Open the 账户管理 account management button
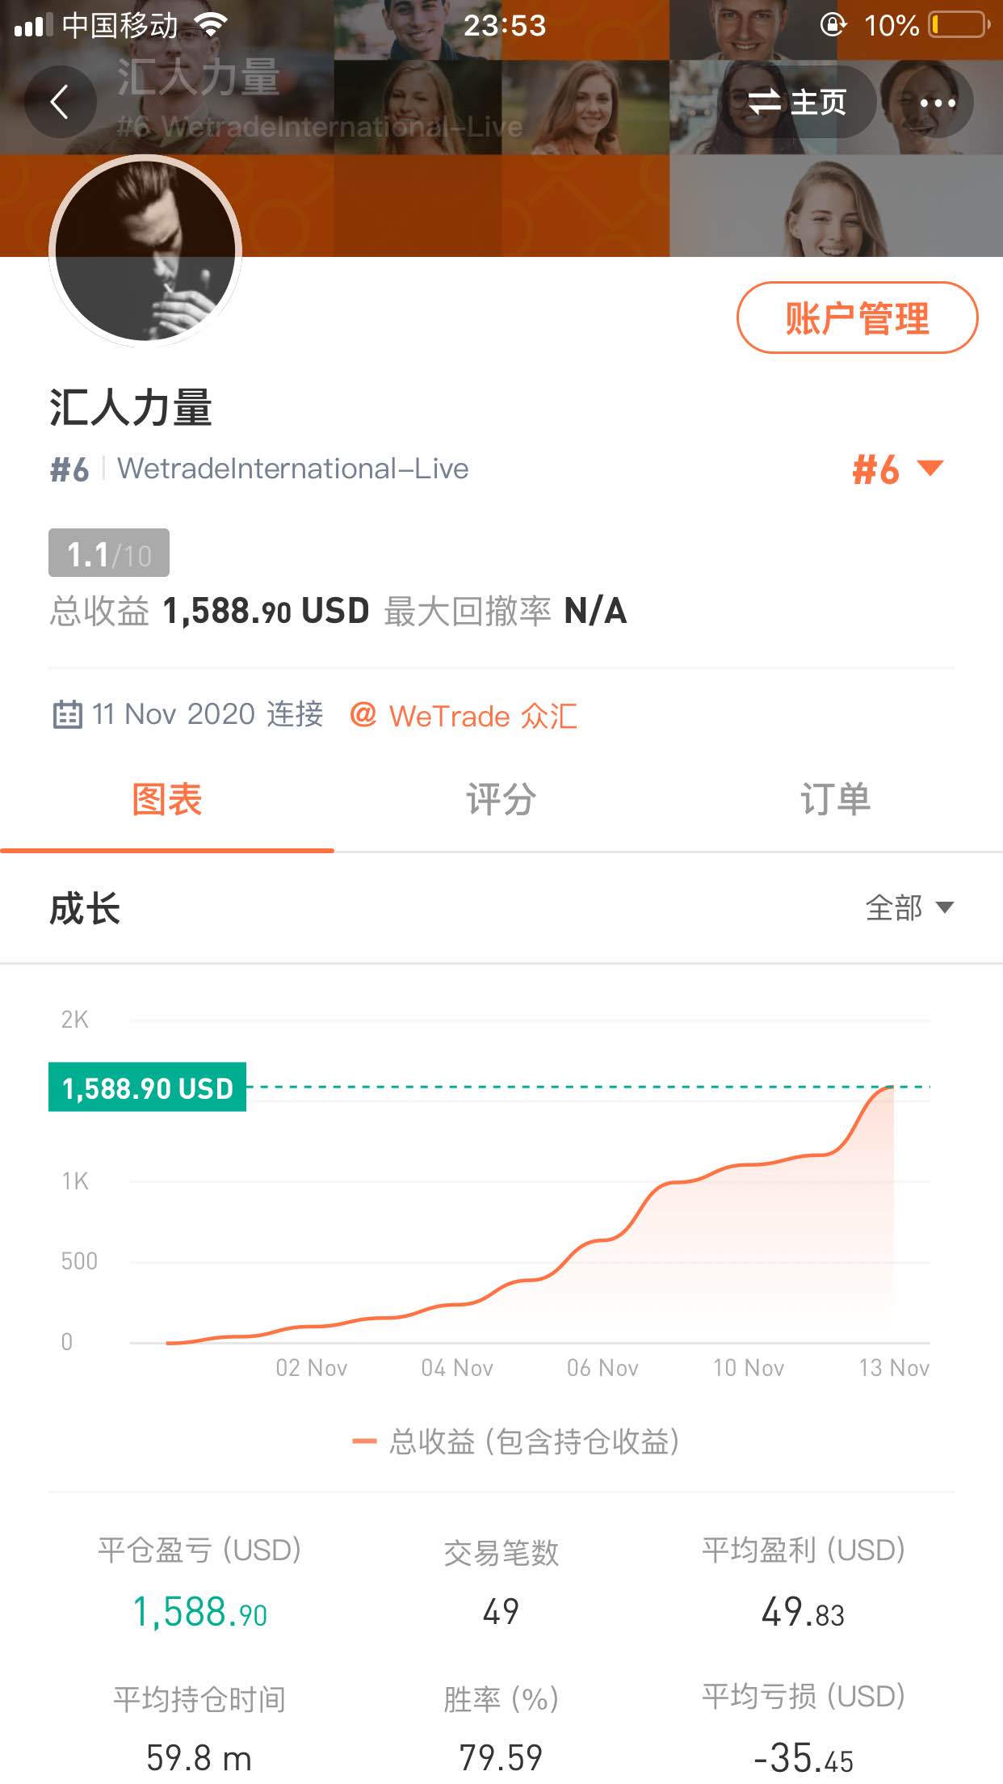 click(857, 318)
